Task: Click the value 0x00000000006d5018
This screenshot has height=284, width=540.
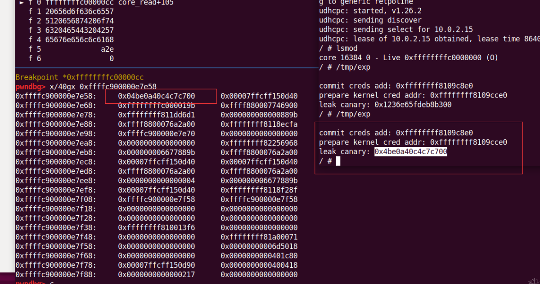Action: [259, 247]
